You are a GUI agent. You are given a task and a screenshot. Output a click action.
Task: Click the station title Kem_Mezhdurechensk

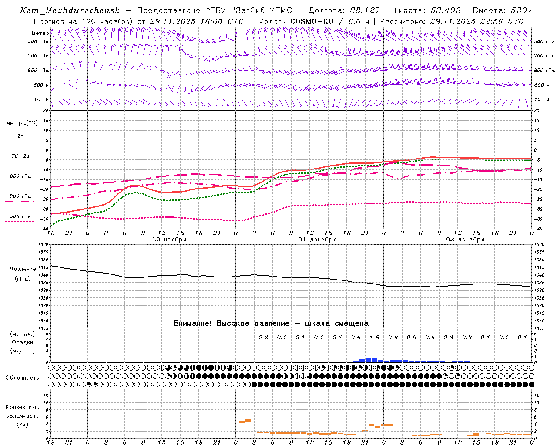click(x=70, y=10)
